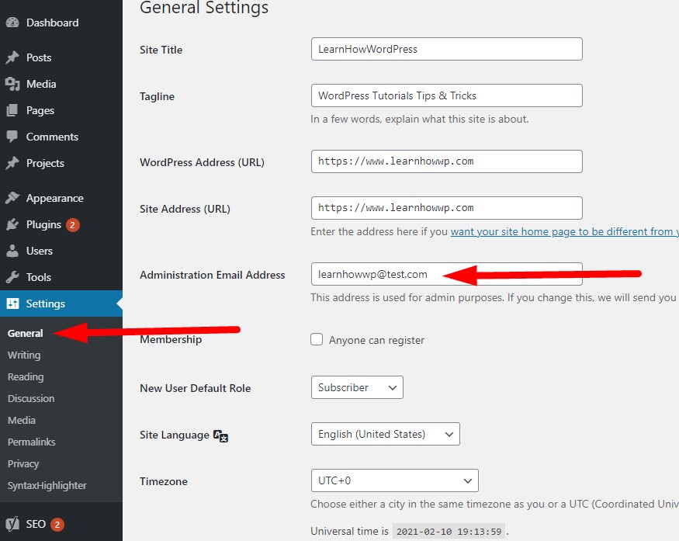Open the Writing settings submenu
The height and width of the screenshot is (541, 679).
tap(24, 355)
